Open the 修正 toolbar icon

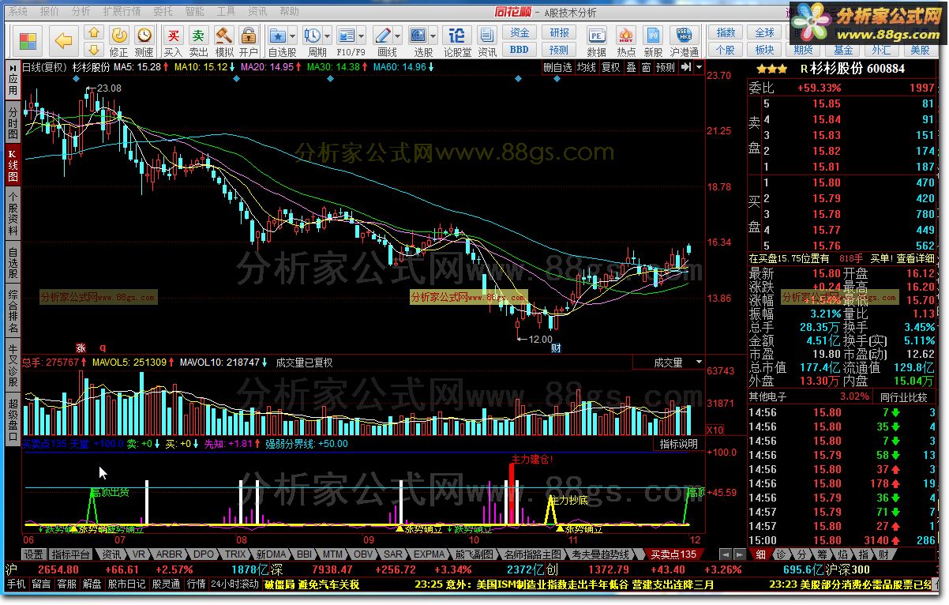click(x=118, y=40)
